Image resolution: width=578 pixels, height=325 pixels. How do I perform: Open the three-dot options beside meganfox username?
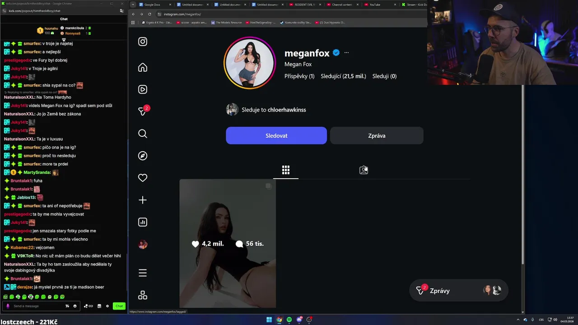pos(346,53)
